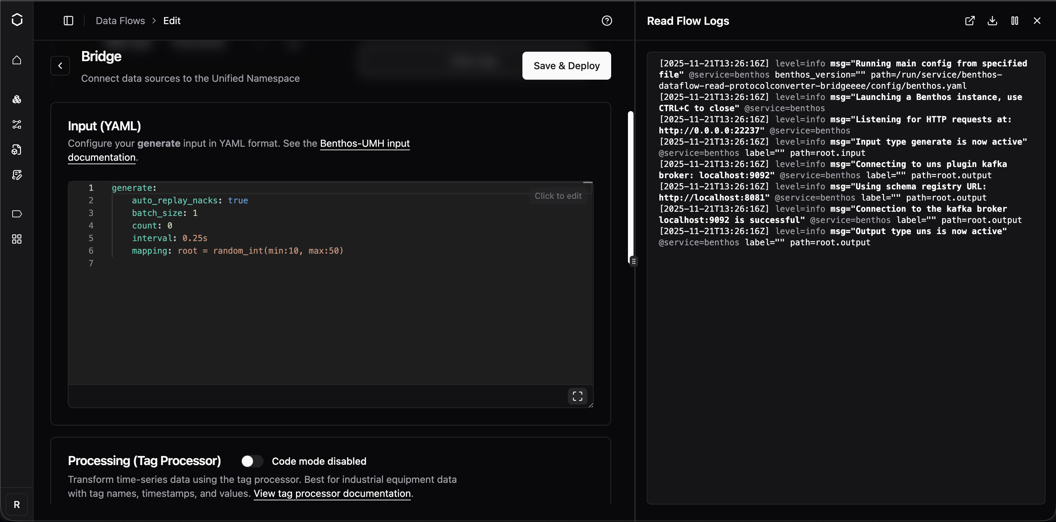1056x522 pixels.
Task: Click Edit breadcrumb item
Action: coord(172,21)
